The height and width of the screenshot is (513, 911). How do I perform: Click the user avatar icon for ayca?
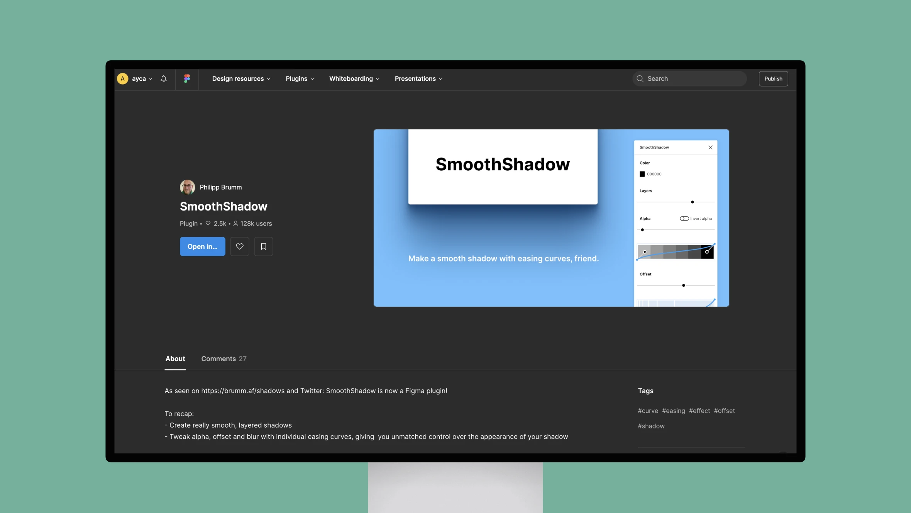click(x=122, y=78)
